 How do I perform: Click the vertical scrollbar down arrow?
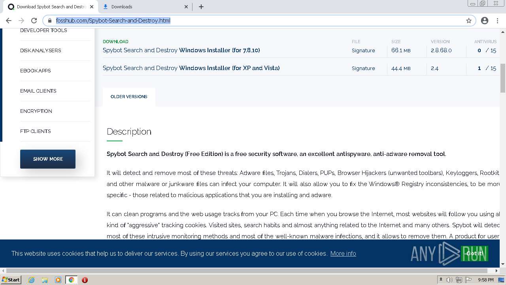503,264
